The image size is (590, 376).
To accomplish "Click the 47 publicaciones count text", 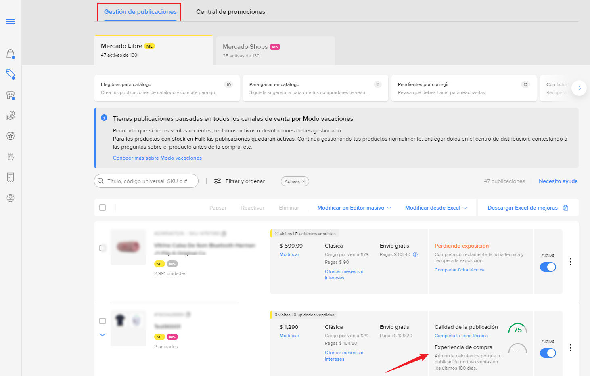I will (x=504, y=181).
